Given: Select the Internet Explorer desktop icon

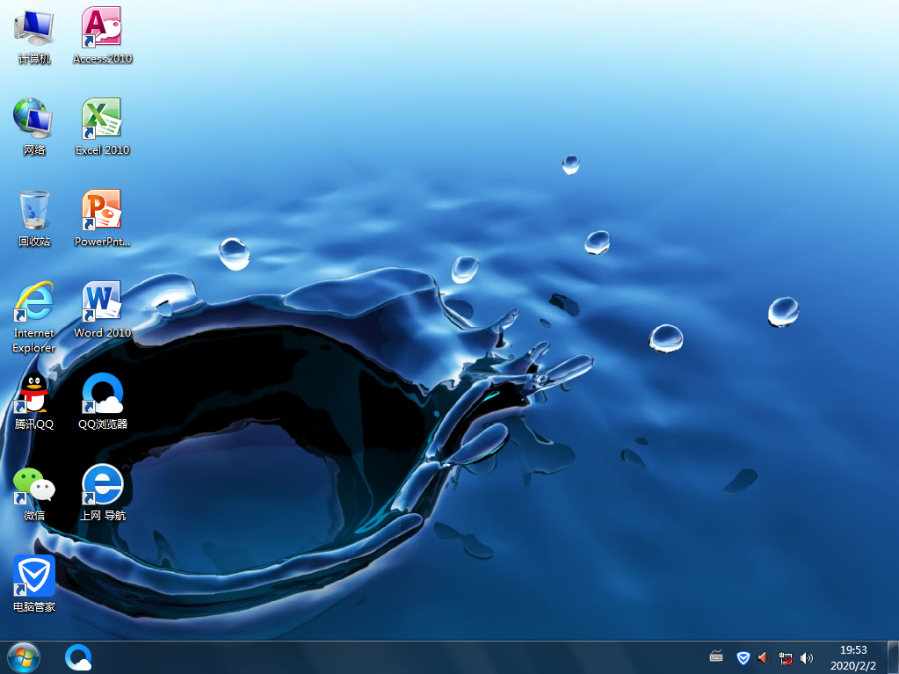Looking at the screenshot, I should click(34, 303).
